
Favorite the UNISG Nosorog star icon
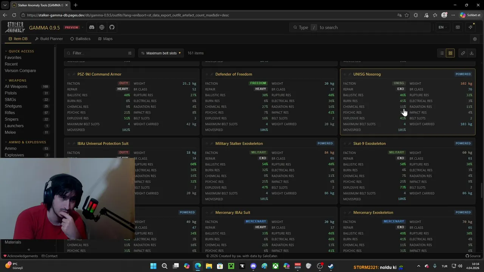click(x=345, y=74)
